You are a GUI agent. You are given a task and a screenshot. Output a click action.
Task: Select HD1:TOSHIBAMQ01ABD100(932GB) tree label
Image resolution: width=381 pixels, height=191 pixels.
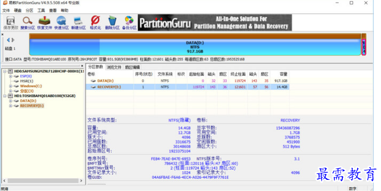point(45,96)
